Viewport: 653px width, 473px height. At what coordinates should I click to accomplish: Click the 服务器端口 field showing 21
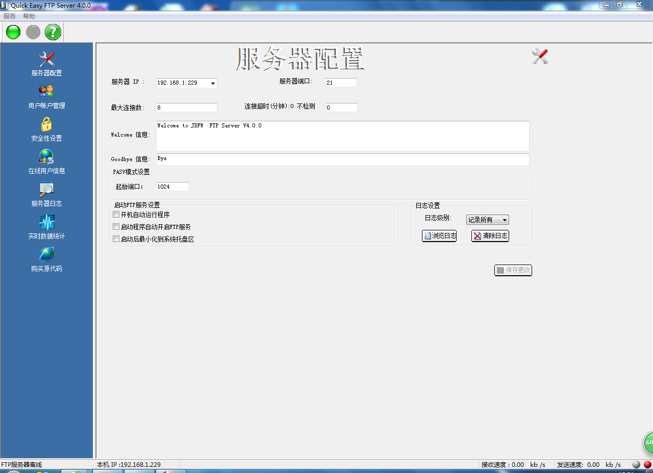341,83
